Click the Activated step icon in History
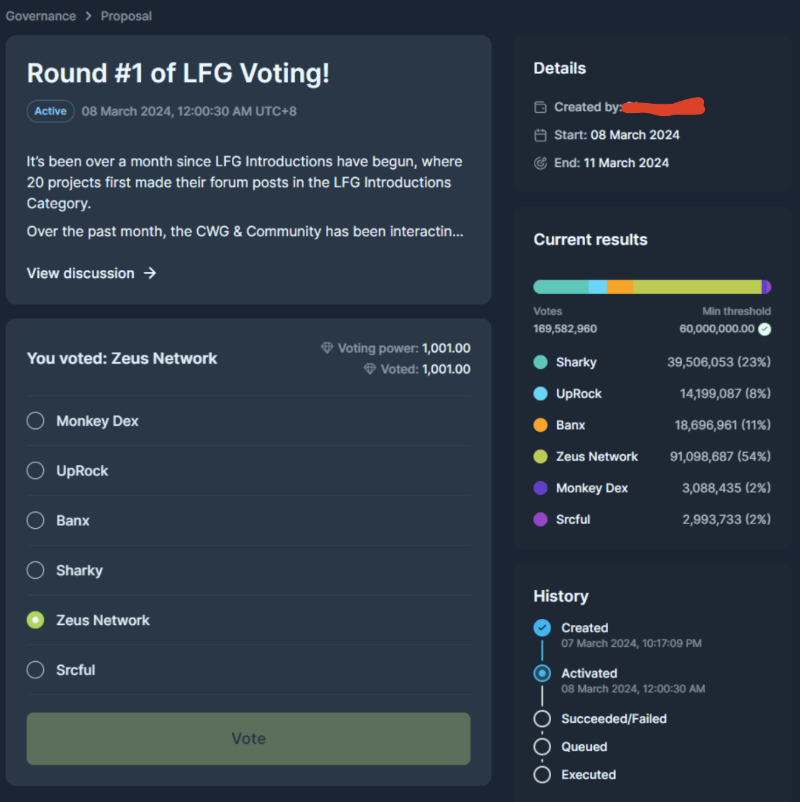The height and width of the screenshot is (802, 800). [542, 673]
